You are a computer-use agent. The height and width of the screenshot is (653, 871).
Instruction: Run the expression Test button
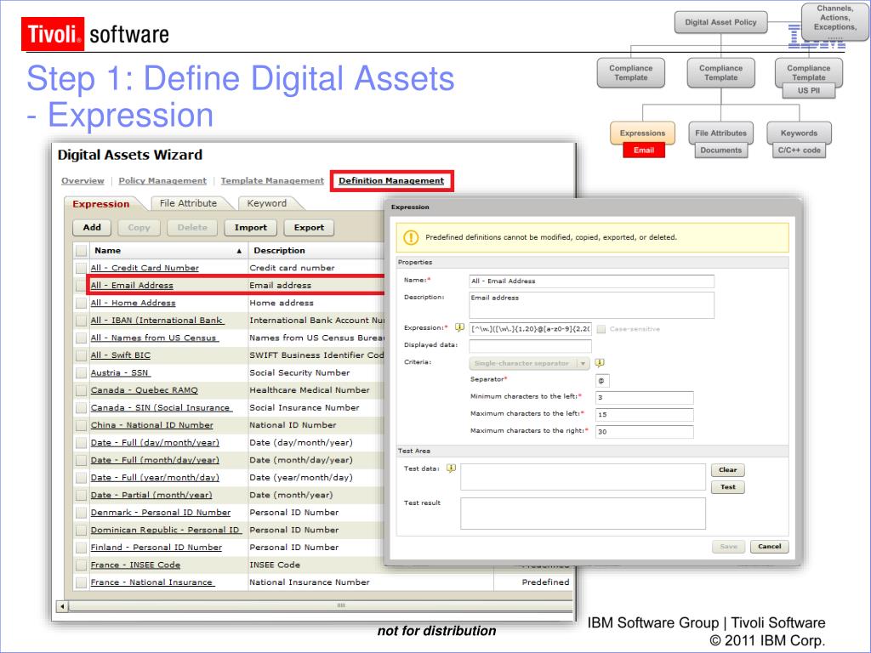click(728, 487)
